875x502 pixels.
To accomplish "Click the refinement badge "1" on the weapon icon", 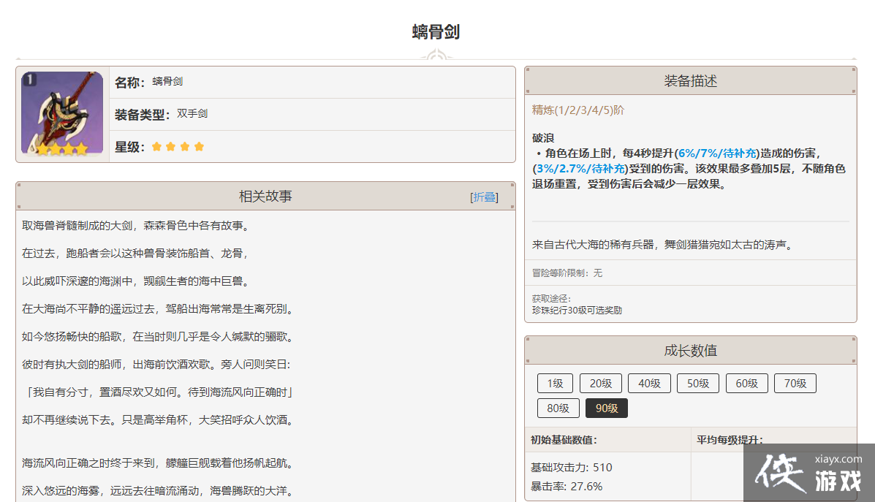I will (30, 80).
